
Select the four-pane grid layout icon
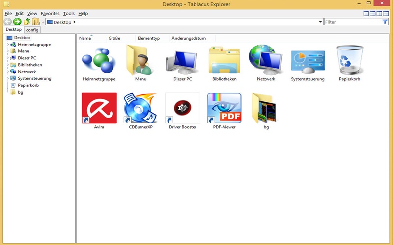(386, 14)
